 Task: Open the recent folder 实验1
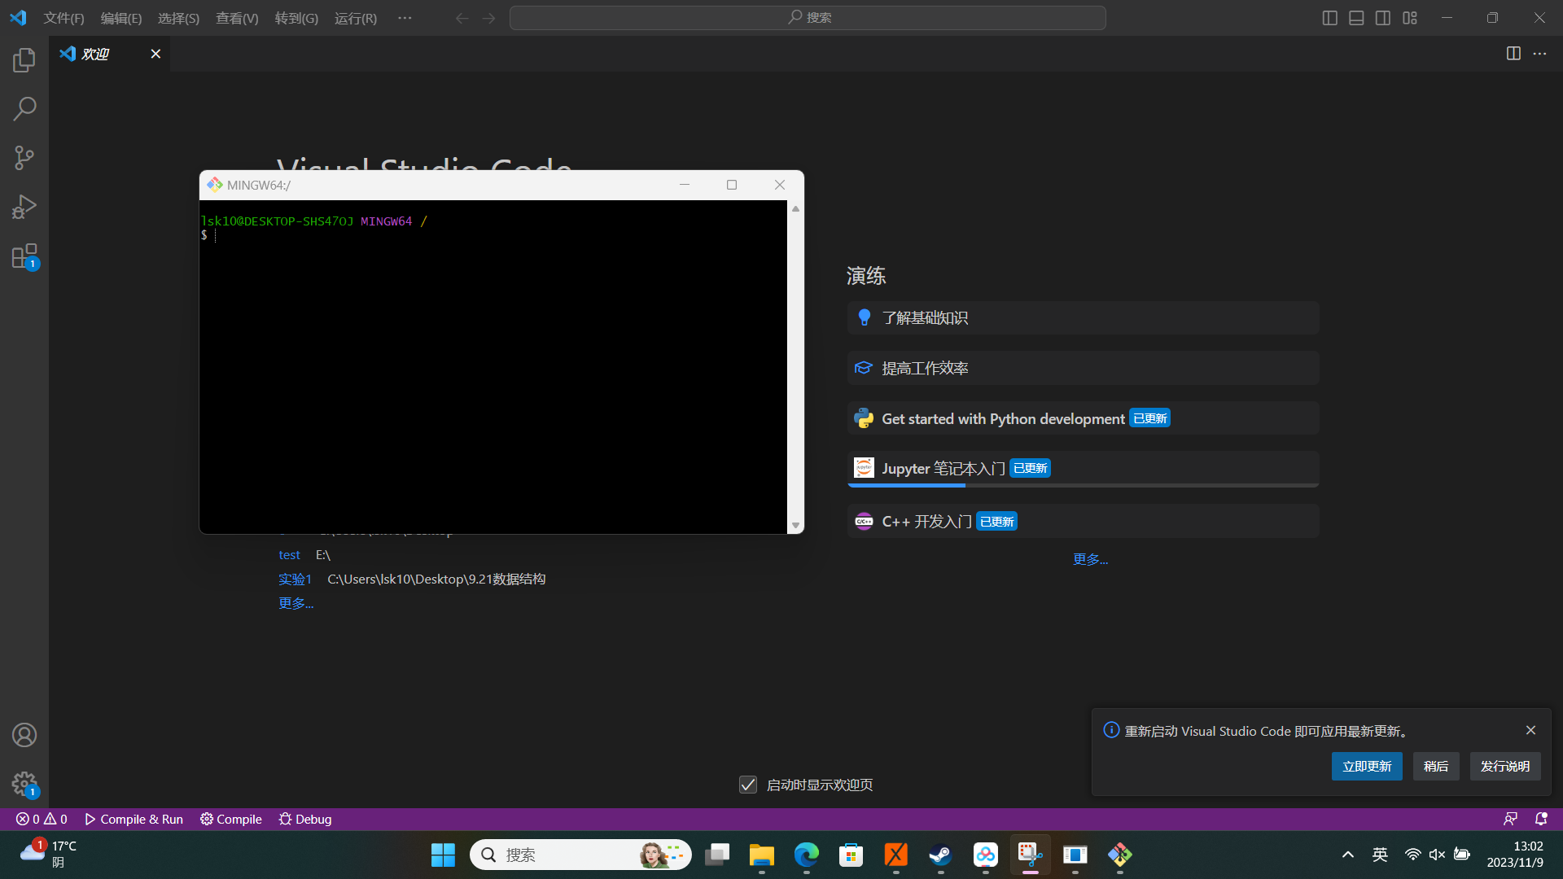[295, 579]
